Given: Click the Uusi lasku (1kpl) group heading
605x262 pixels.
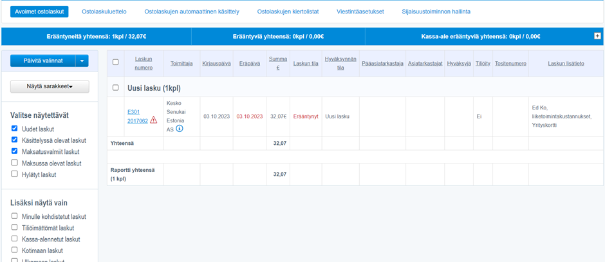Looking at the screenshot, I should [154, 88].
